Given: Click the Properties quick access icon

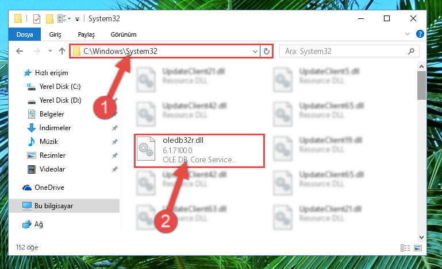Looking at the screenshot, I should (x=37, y=19).
